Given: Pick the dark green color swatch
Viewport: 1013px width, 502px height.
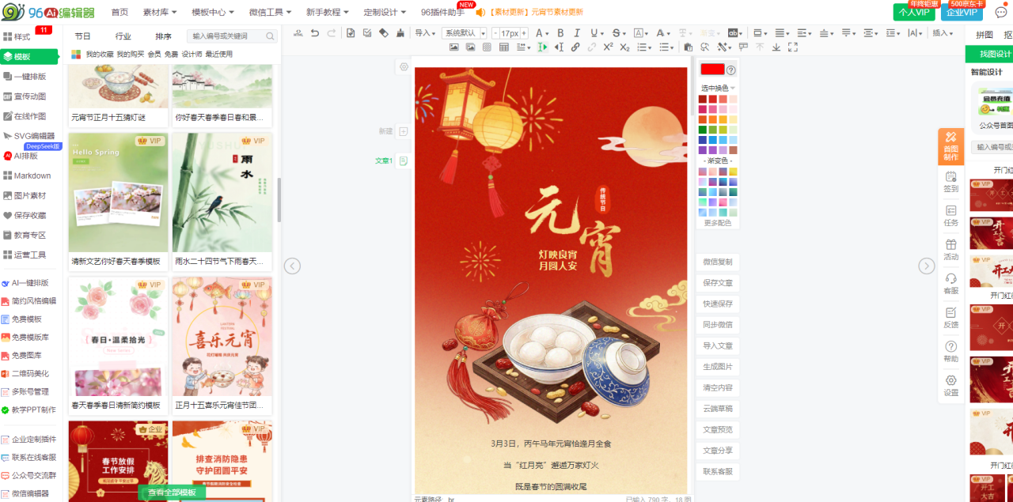Looking at the screenshot, I should (x=703, y=130).
